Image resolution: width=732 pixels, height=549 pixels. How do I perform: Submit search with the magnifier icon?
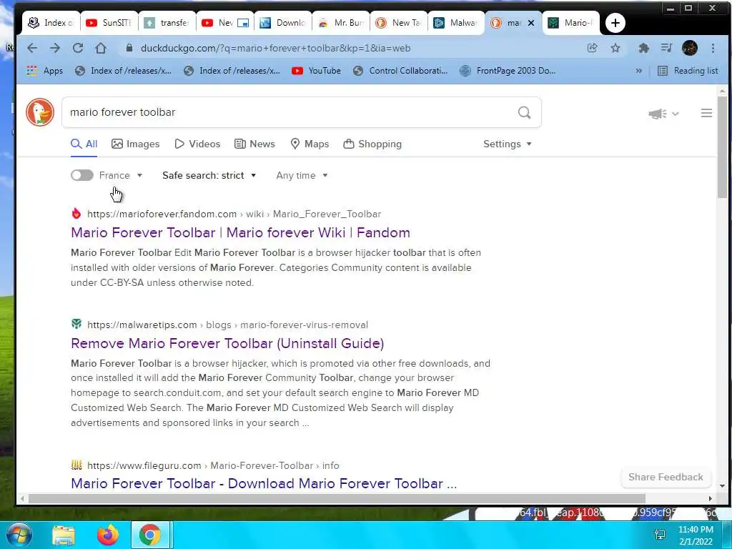[524, 112]
